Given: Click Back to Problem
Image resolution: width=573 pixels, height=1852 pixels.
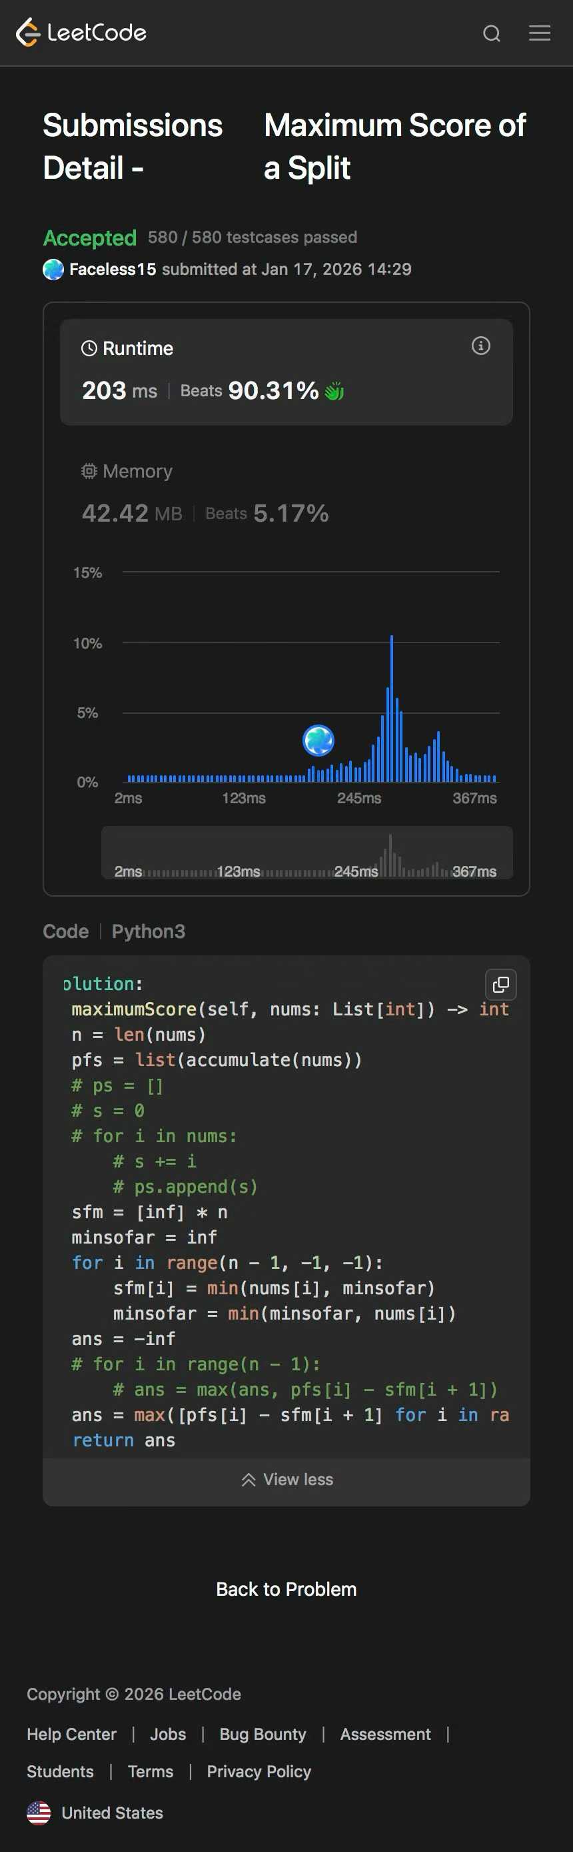Looking at the screenshot, I should (286, 1589).
